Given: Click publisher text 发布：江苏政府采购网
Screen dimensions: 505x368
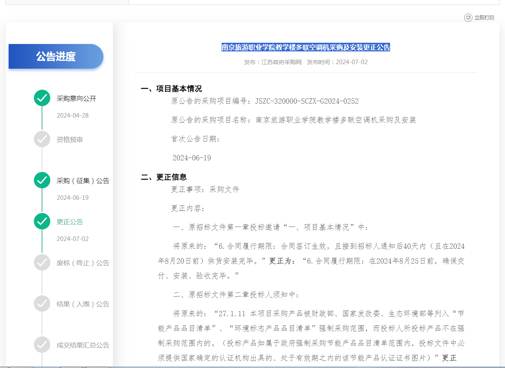Looking at the screenshot, I should 273,62.
